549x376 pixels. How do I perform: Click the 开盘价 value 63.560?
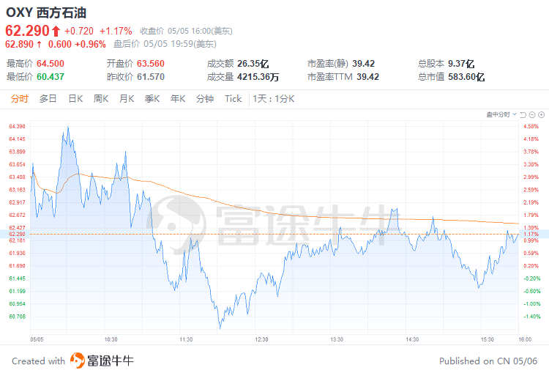[151, 64]
